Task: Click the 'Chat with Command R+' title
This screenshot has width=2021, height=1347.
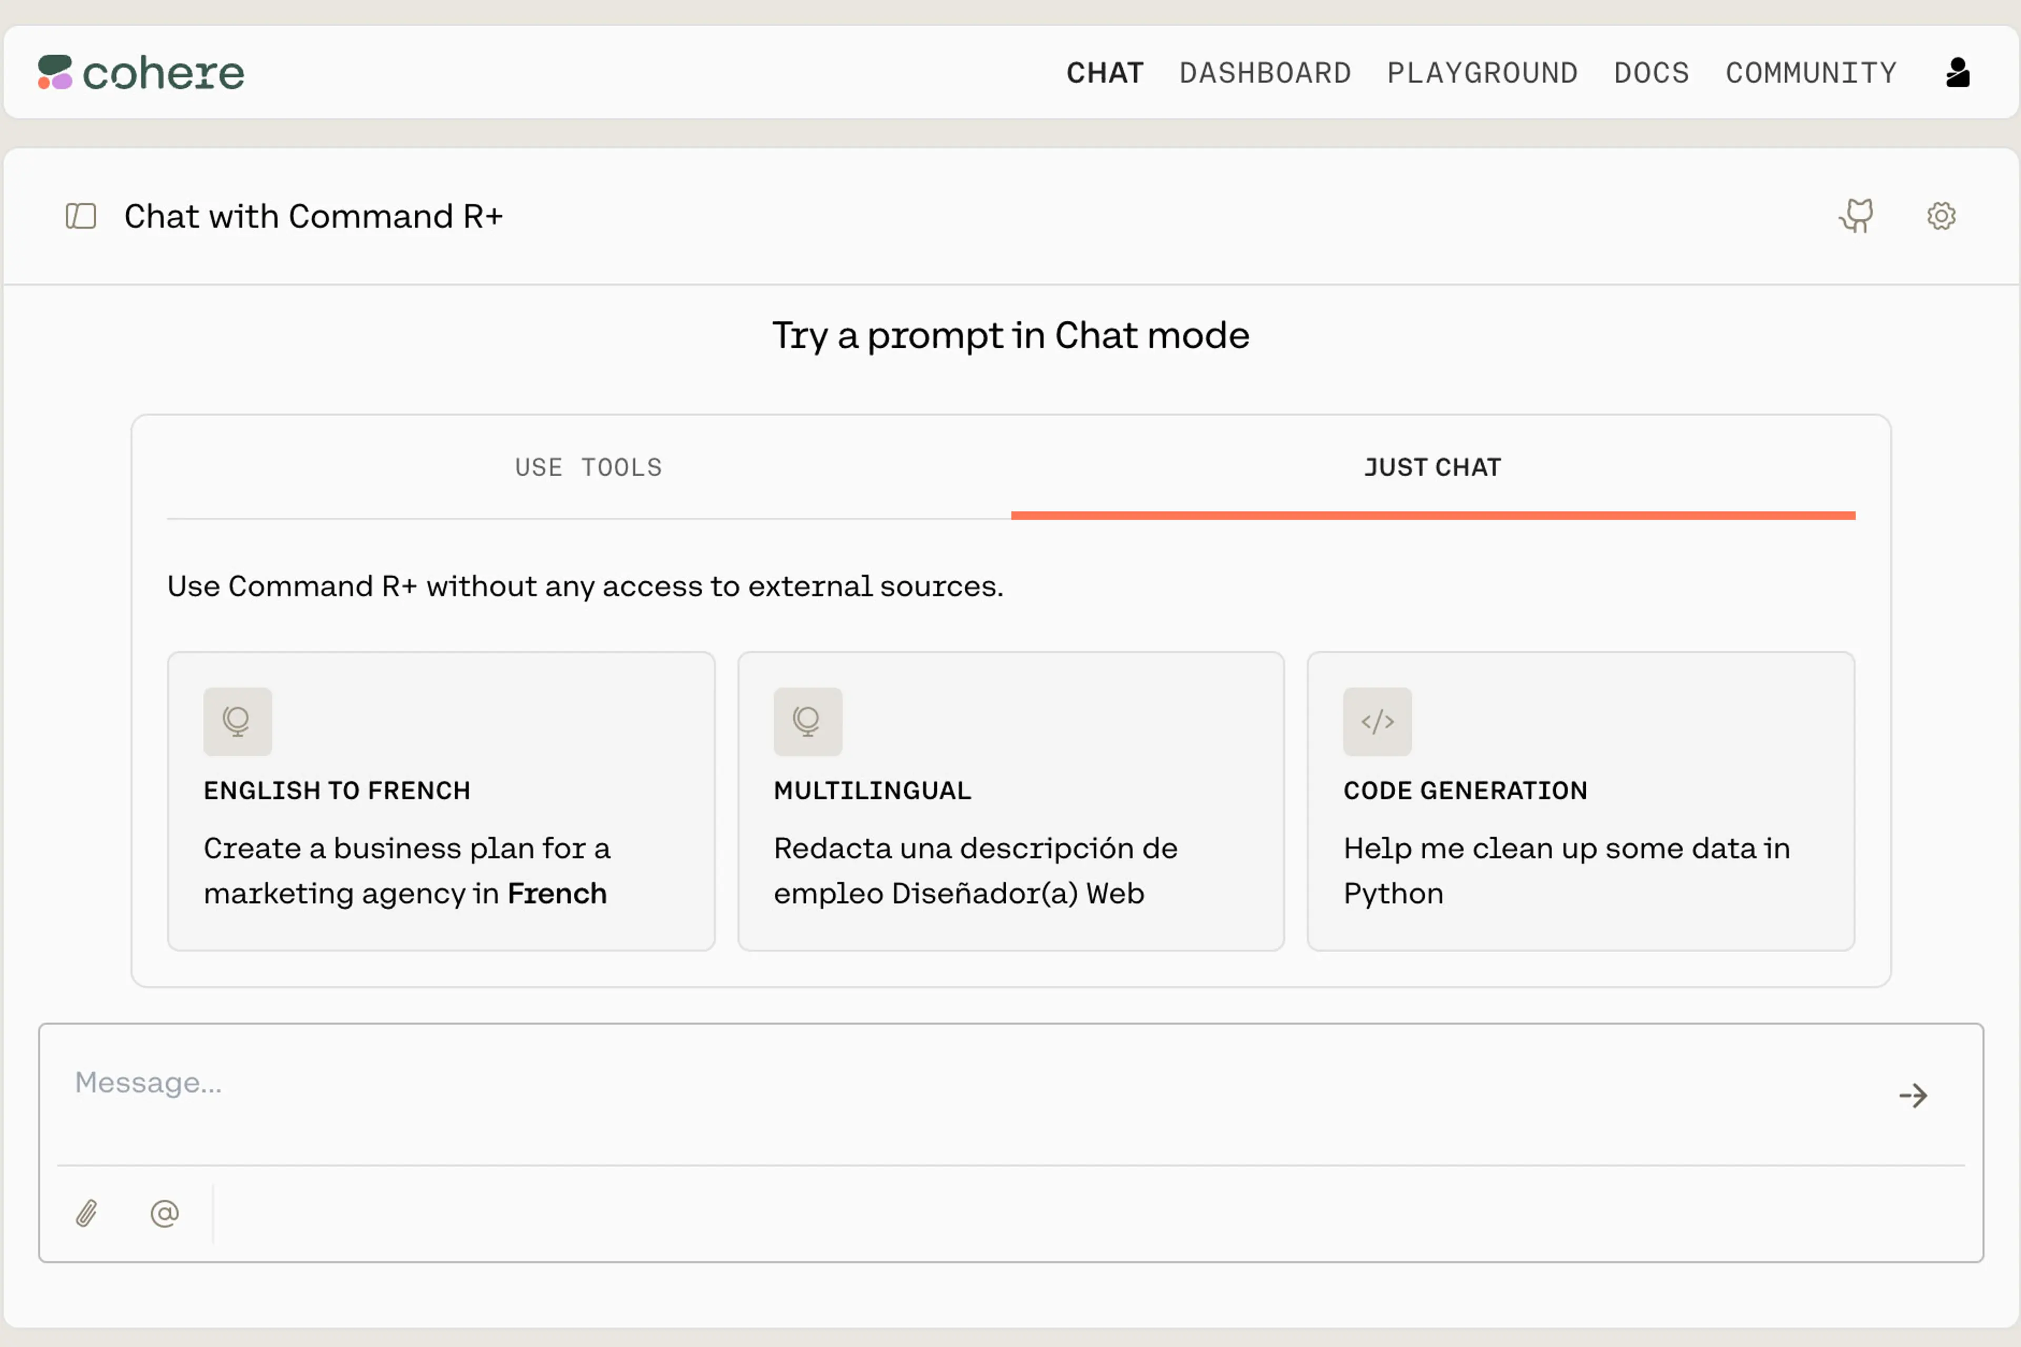Action: tap(314, 216)
